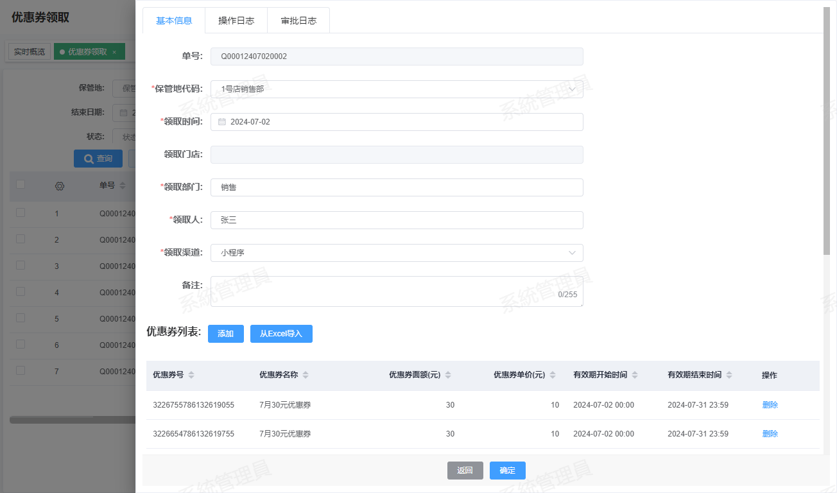
Task: Toggle the select-all checkbox in table header
Action: pyautogui.click(x=21, y=185)
